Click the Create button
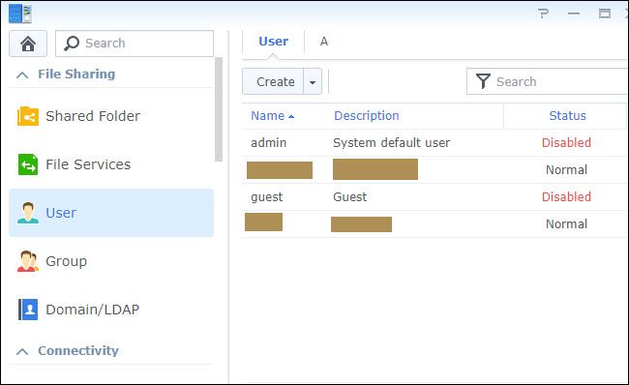This screenshot has height=385, width=629. 273,82
